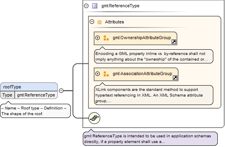Viewport: 225px width, 147px height.
Task: Open the roofType definition annotation bubble
Action: [x=36, y=111]
